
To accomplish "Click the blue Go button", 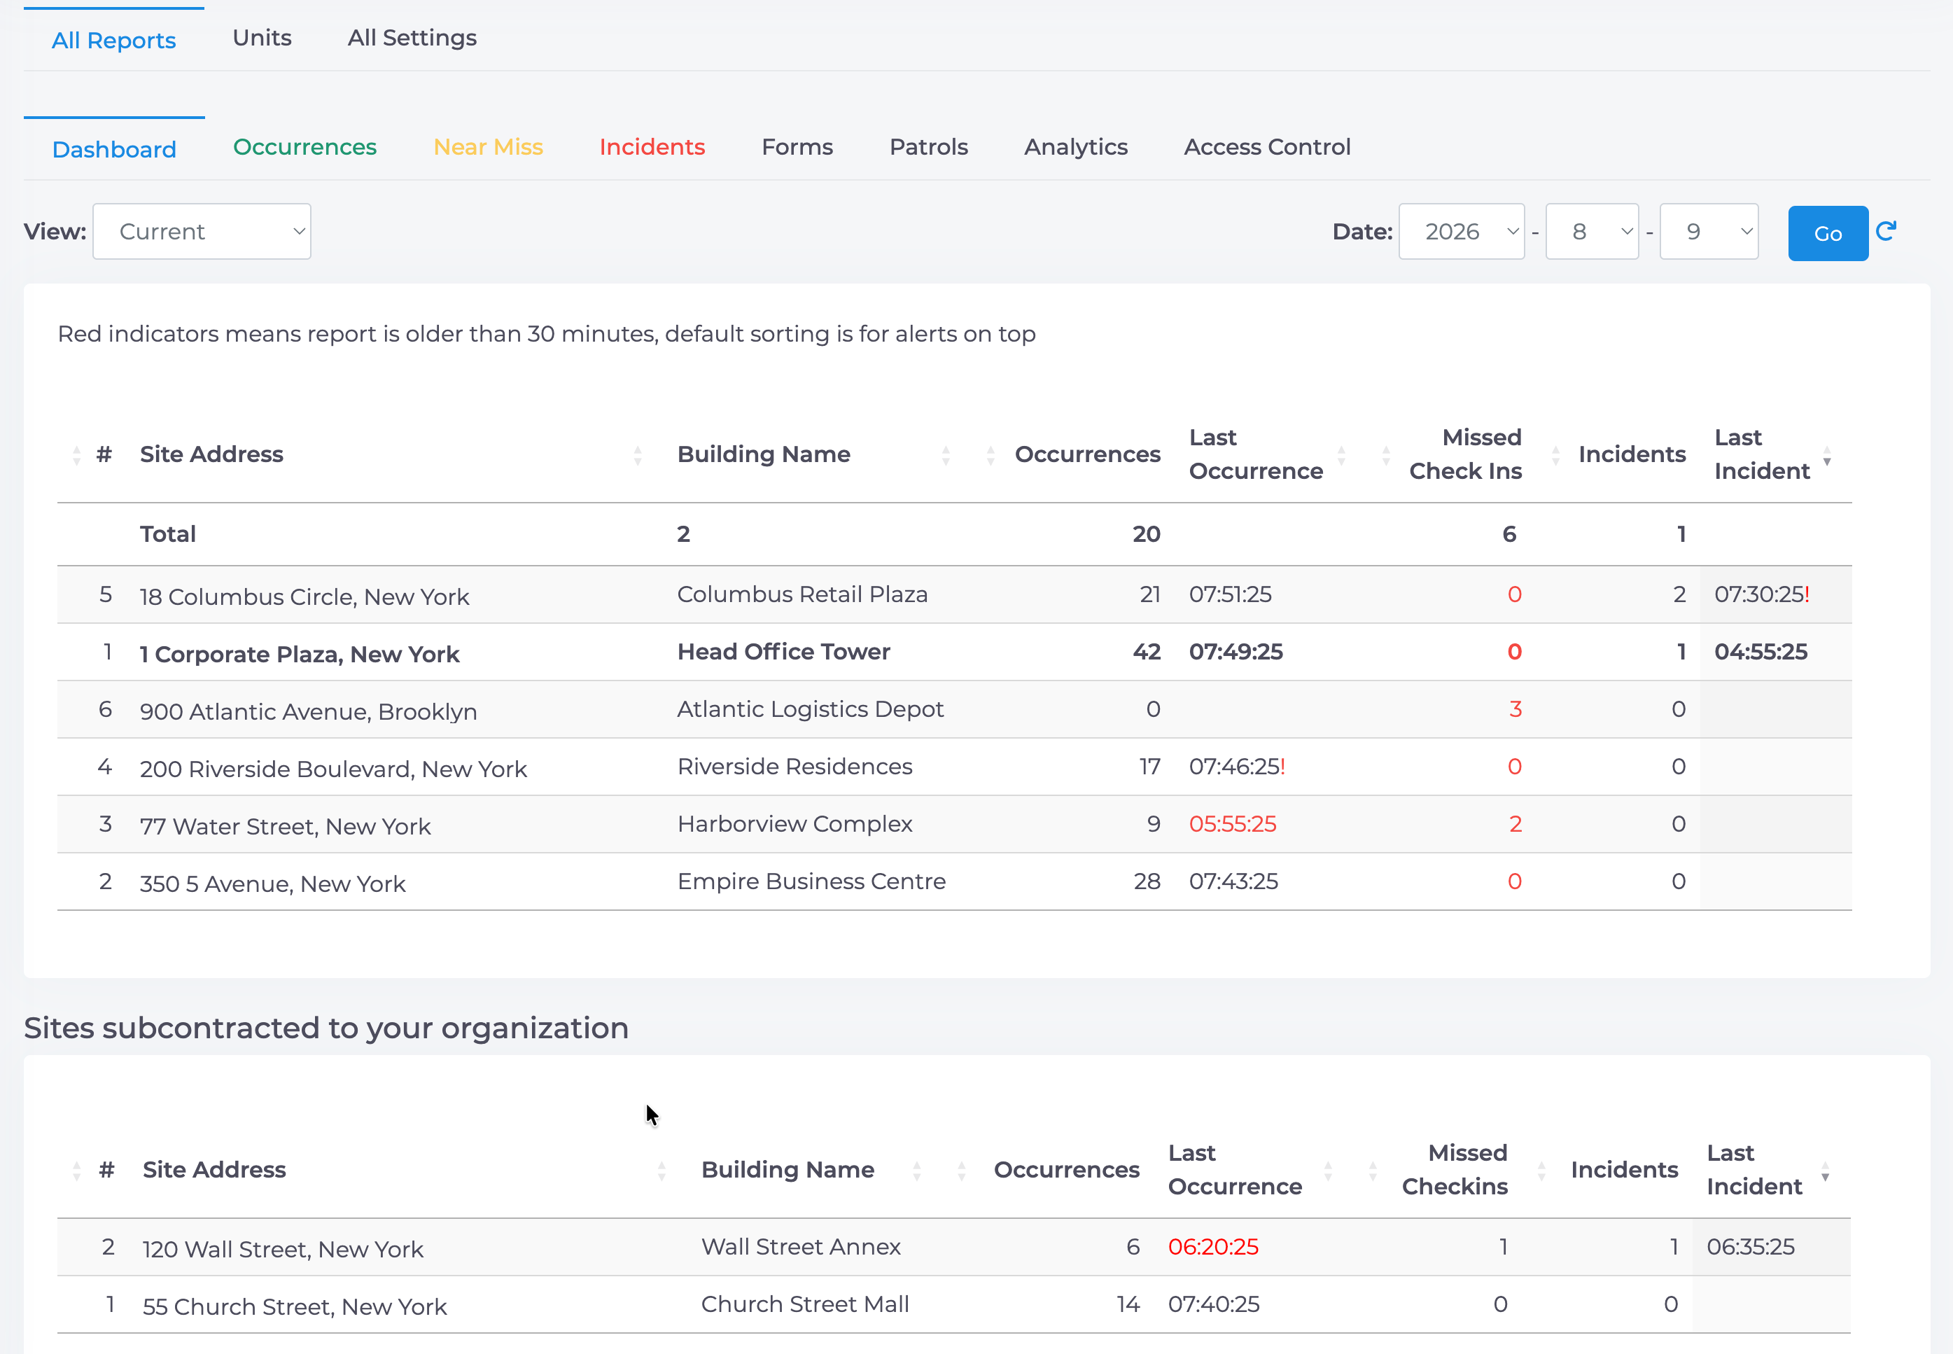I will click(1828, 233).
